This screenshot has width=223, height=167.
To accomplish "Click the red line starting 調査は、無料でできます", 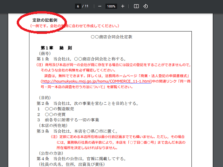I will [x=117, y=76].
